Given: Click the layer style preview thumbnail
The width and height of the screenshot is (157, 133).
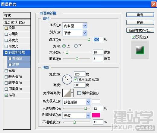Looking at the screenshot, I should [140, 50].
